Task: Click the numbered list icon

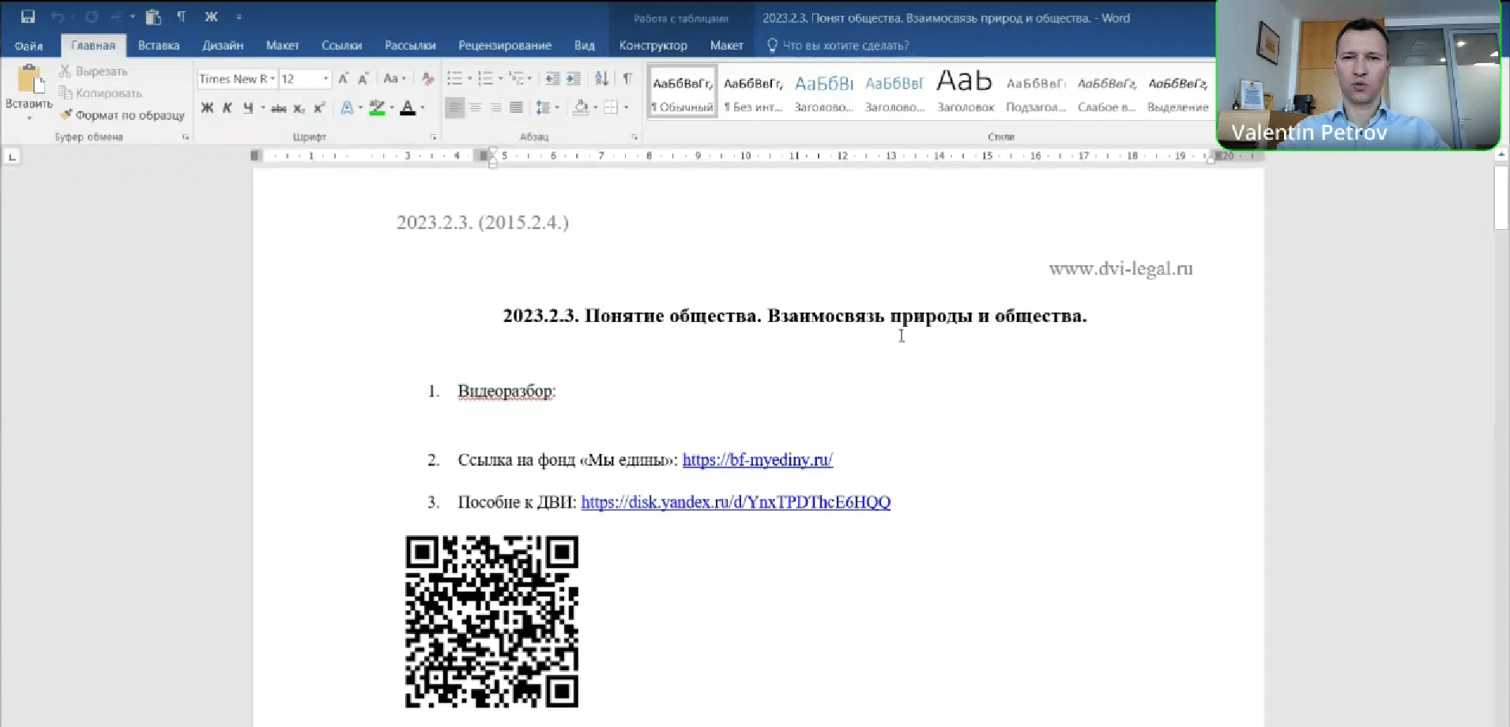Action: [485, 79]
